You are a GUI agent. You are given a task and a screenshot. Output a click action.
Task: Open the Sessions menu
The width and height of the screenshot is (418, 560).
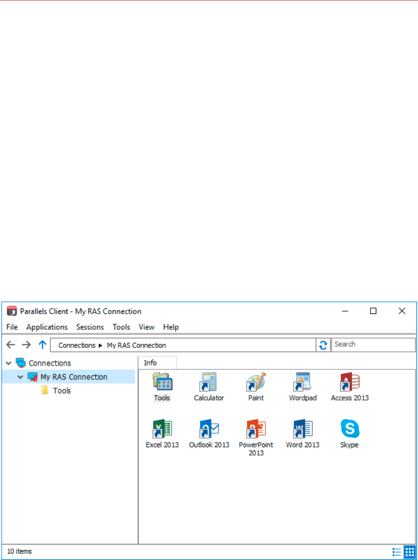click(x=90, y=327)
